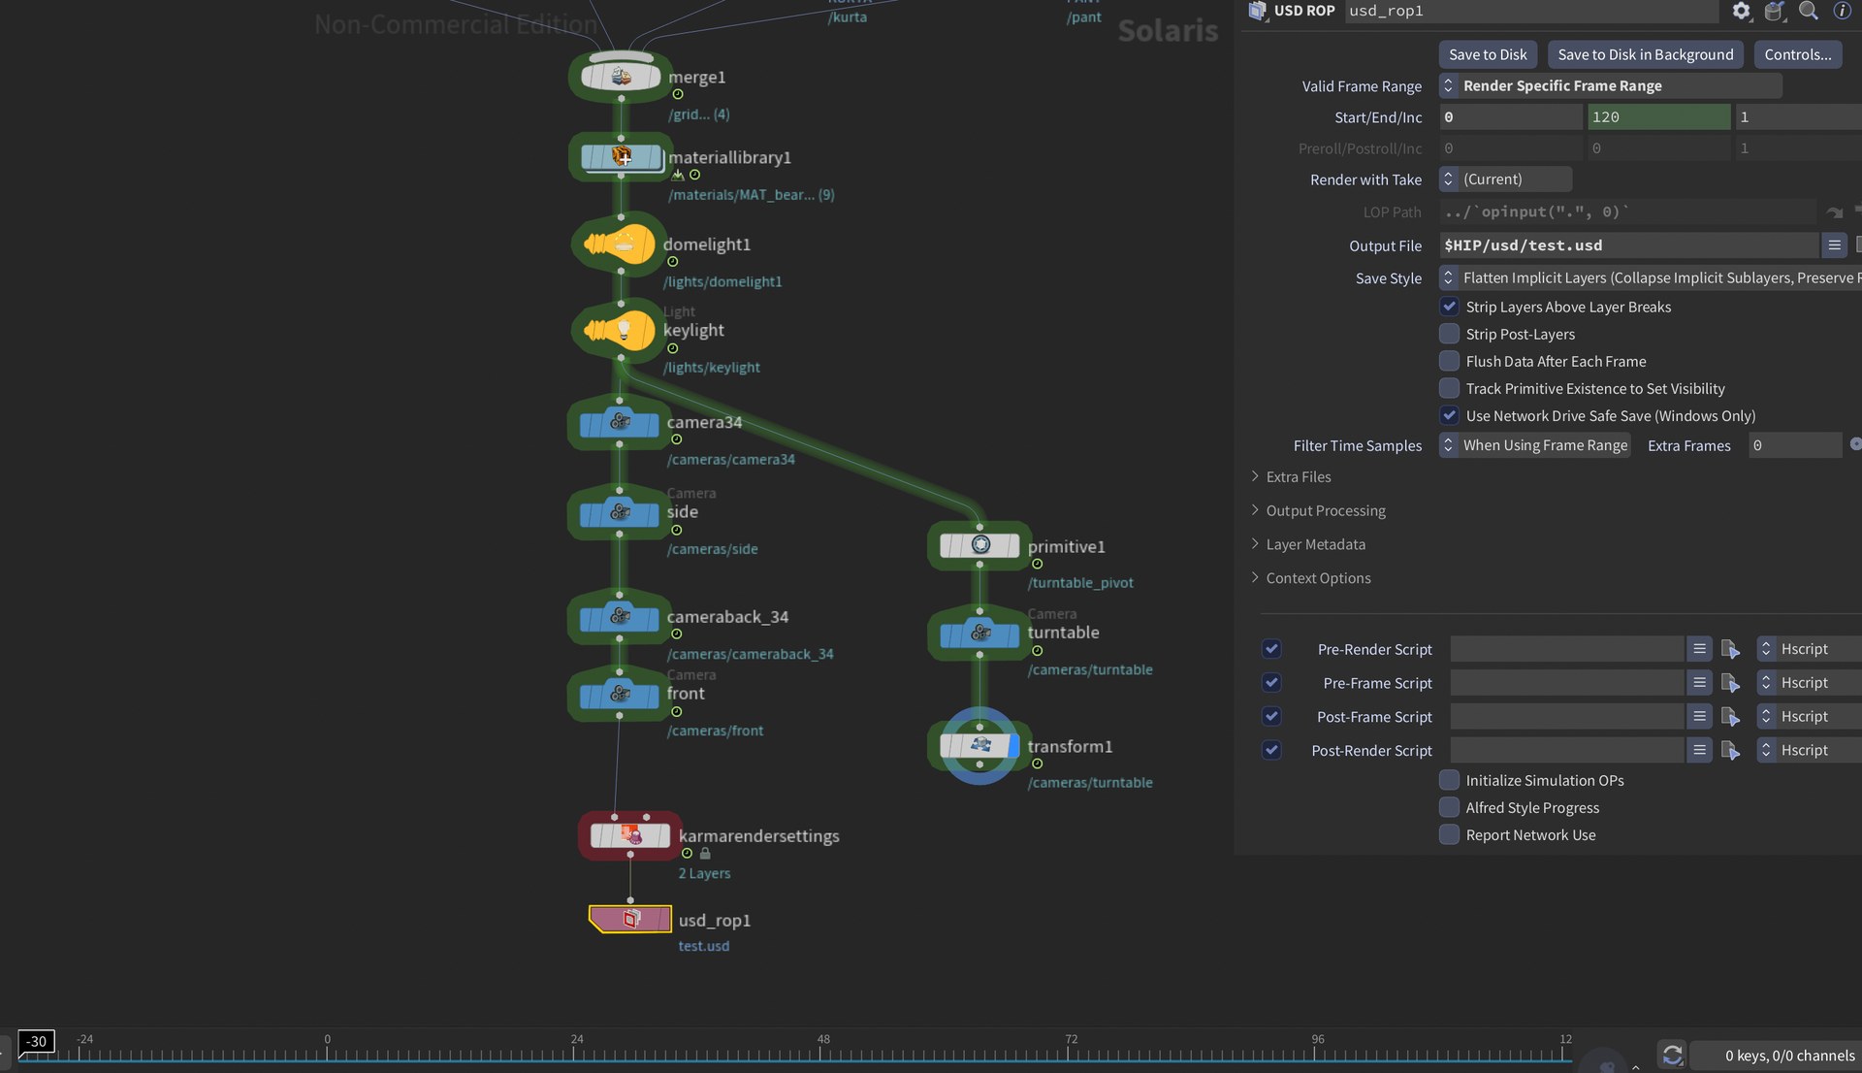Click Save to Disk button
Screen dimensions: 1862x1073
tap(1488, 54)
